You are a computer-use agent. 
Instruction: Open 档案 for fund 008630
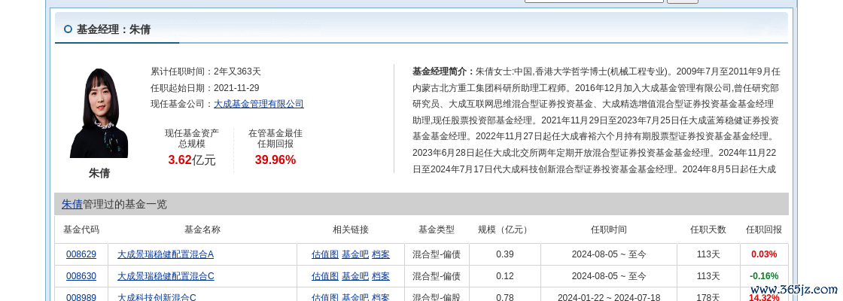click(x=381, y=276)
